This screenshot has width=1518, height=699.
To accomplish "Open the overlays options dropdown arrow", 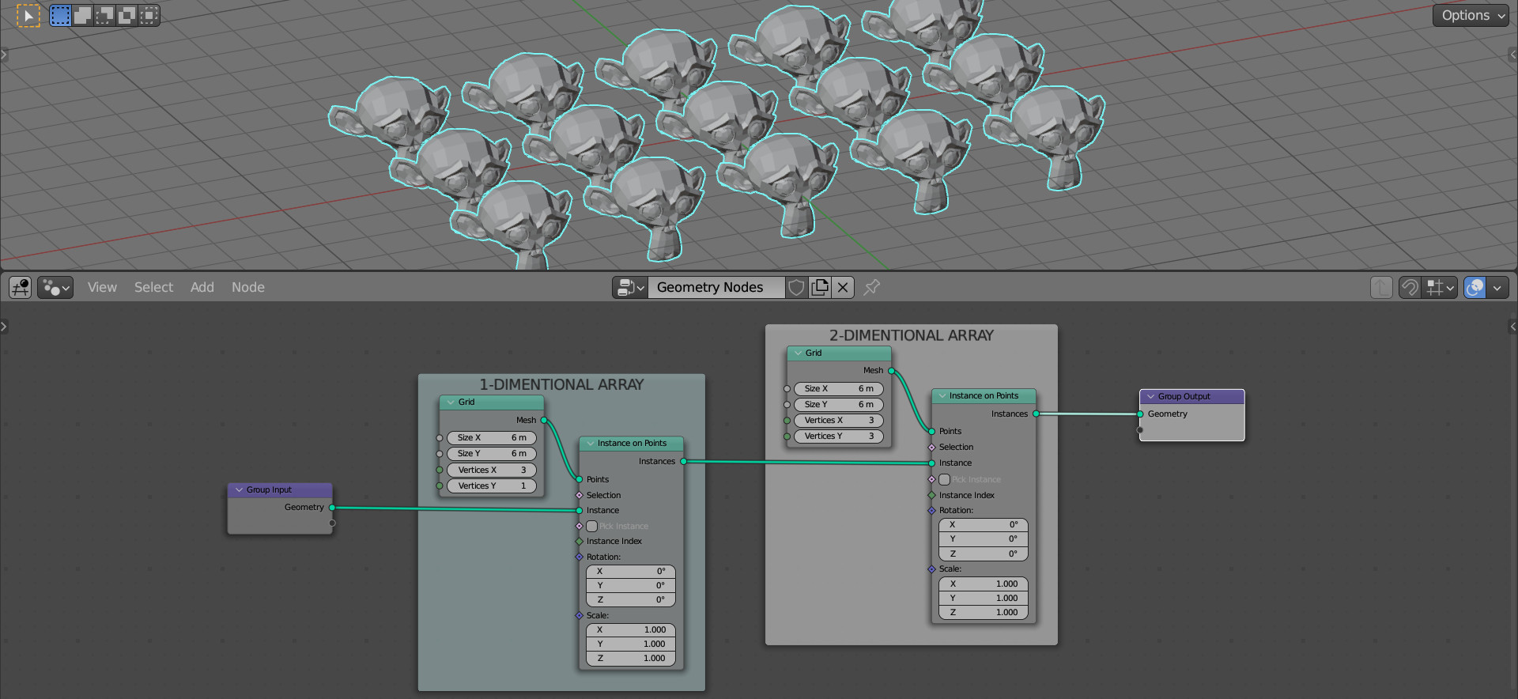I will pos(1497,287).
